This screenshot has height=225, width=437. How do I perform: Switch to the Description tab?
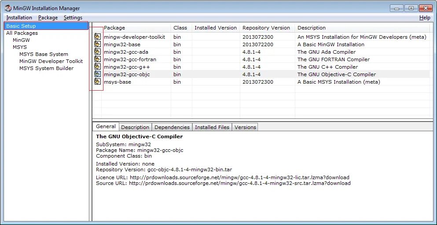pyautogui.click(x=135, y=127)
